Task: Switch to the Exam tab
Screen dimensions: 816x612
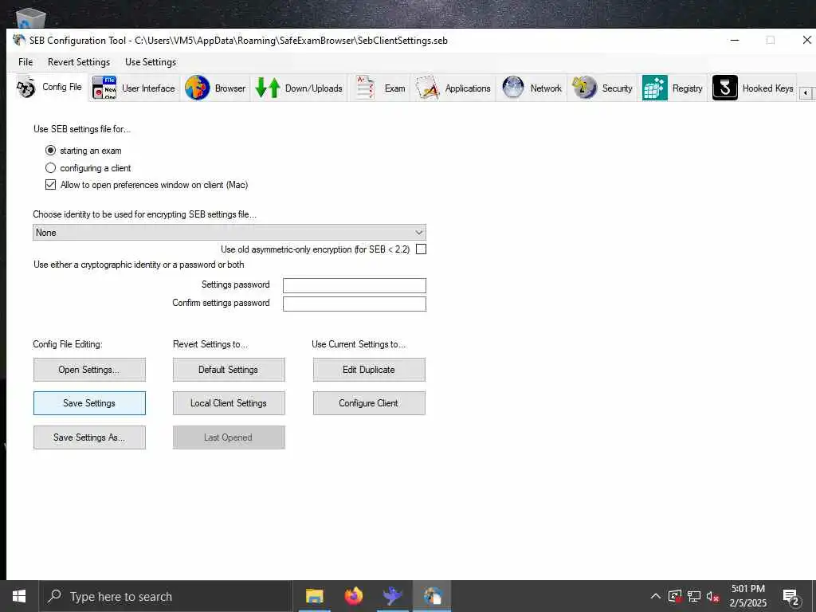Action: click(x=380, y=88)
